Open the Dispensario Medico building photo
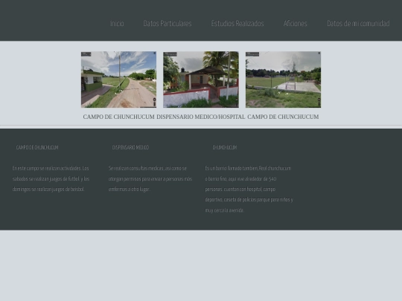402x301 pixels. pos(201,80)
